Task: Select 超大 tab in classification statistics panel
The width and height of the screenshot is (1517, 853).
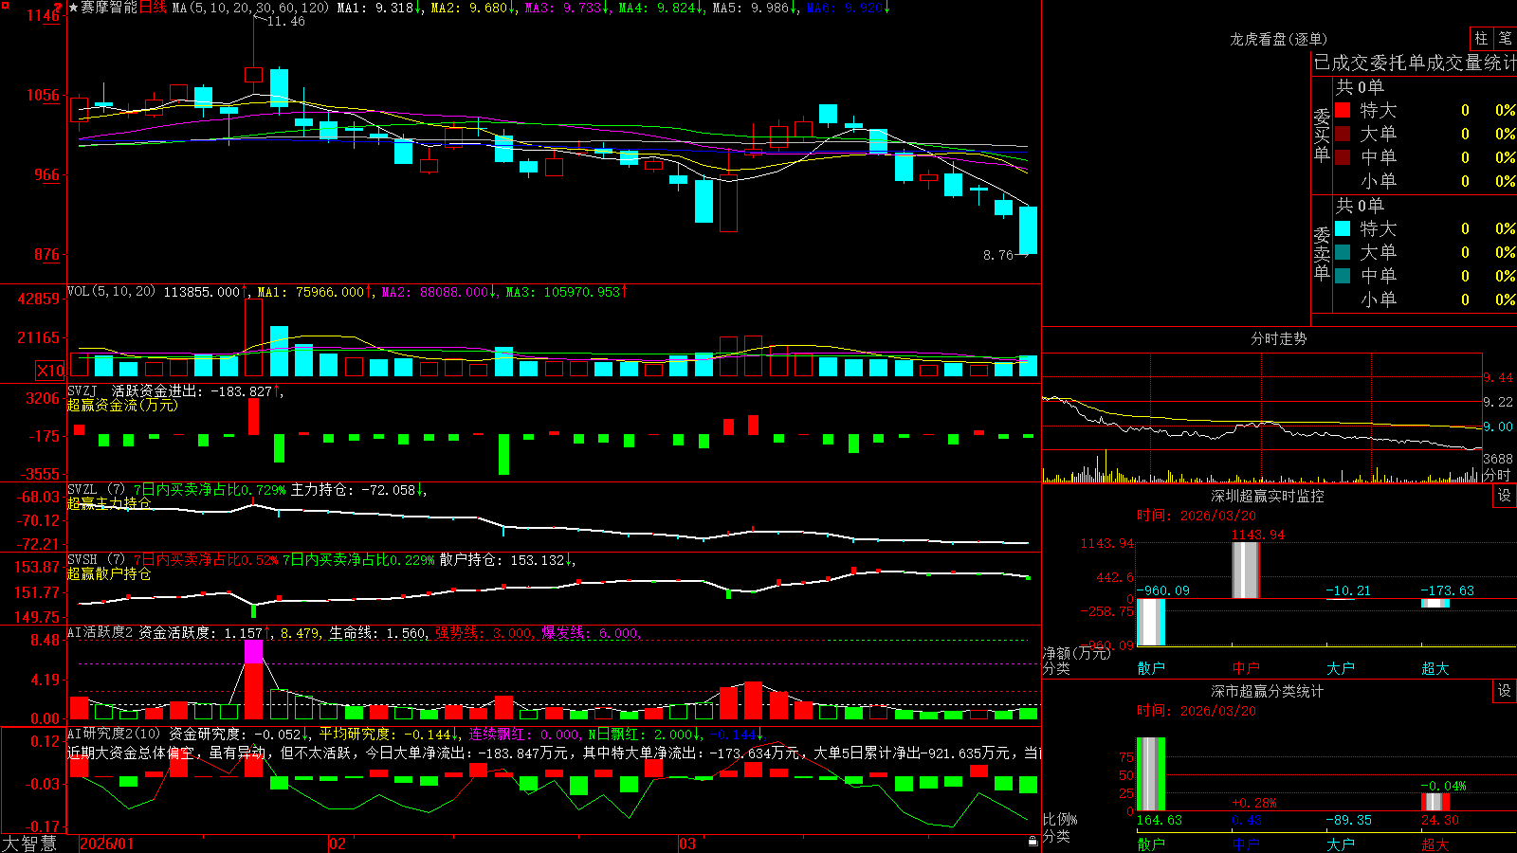Action: pos(1435,844)
